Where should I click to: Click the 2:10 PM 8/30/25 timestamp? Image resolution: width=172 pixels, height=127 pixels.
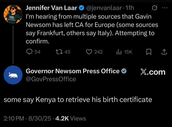(27, 118)
